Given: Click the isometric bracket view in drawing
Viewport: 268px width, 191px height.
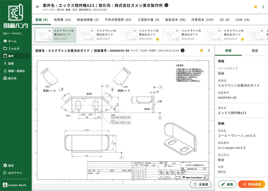Looking at the screenshot, I should click(180, 138).
